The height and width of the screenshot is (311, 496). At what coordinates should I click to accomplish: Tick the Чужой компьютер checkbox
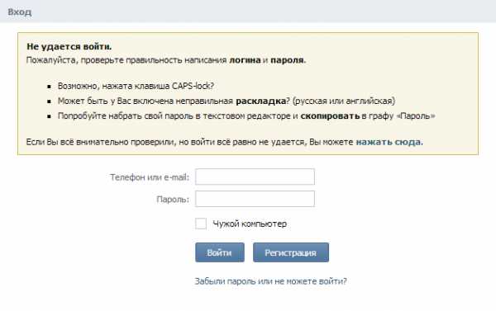point(201,224)
